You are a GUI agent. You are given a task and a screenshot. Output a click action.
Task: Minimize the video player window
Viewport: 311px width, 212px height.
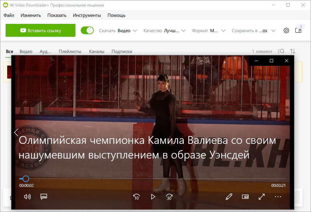click(x=256, y=61)
